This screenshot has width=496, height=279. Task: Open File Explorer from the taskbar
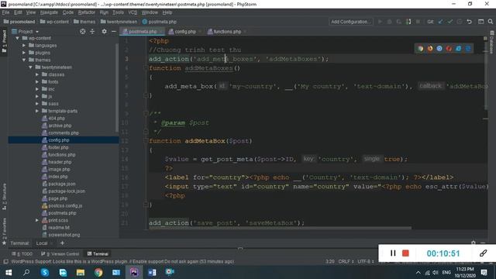(x=81, y=272)
